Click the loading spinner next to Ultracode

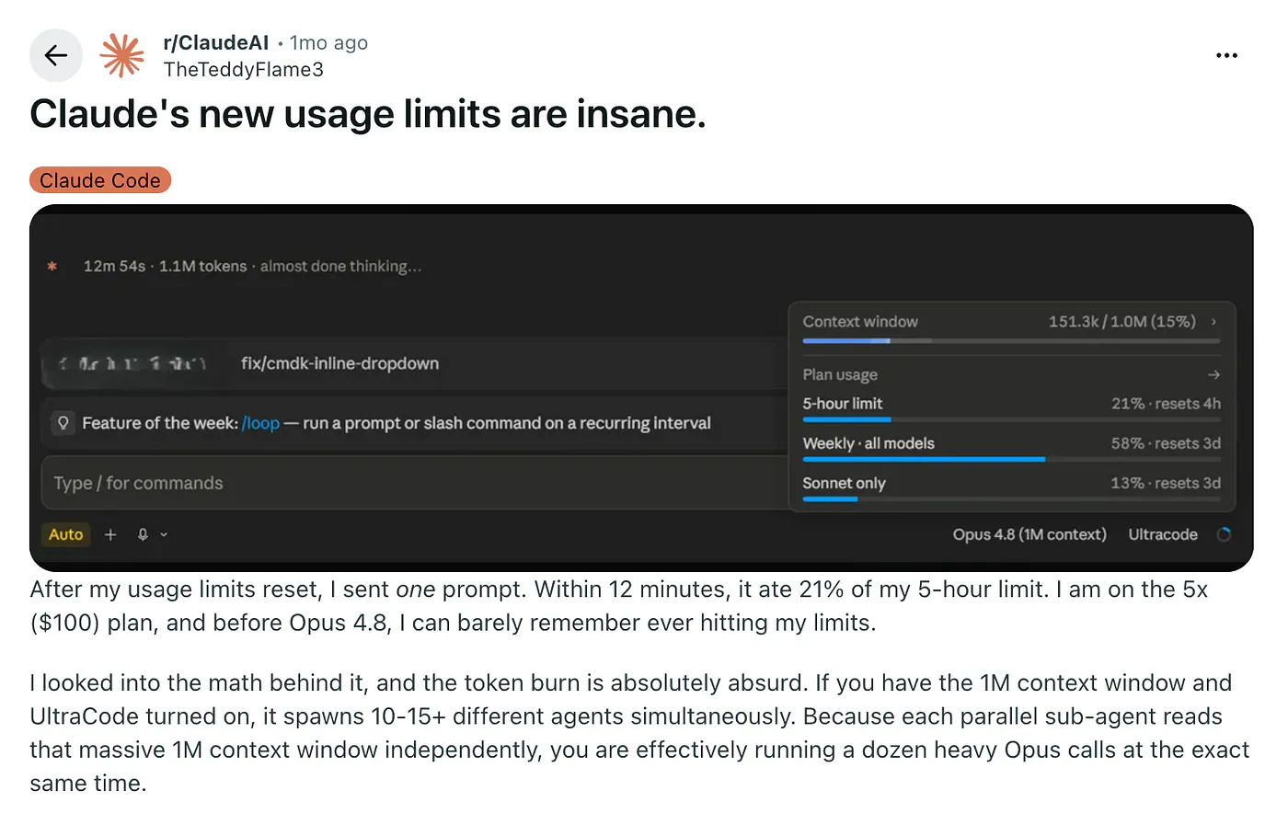tap(1224, 534)
